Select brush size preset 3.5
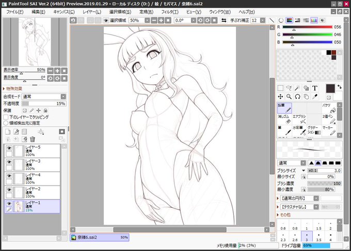This screenshot has height=251, width=351. coord(318,237)
